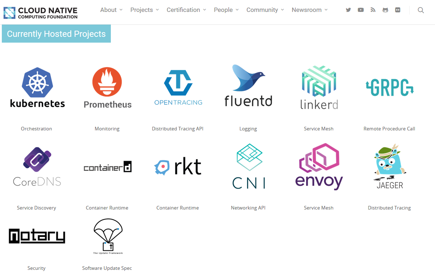Viewport: 435px width, 272px height.
Task: Open the Projects menu item
Action: point(142,10)
